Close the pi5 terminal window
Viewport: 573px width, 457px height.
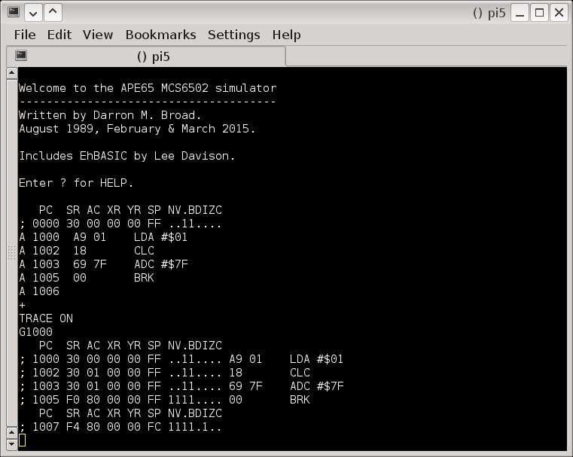click(x=559, y=13)
